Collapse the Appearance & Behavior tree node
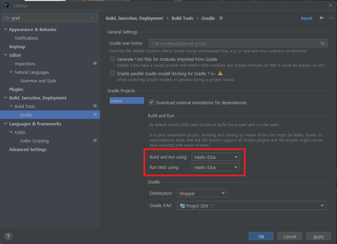This screenshot has width=337, height=244. coord(5,29)
